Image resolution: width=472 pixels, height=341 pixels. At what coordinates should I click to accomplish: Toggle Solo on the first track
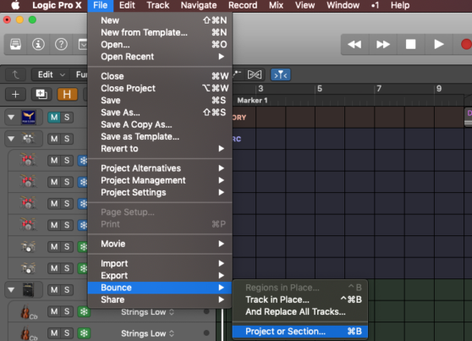[x=67, y=117]
